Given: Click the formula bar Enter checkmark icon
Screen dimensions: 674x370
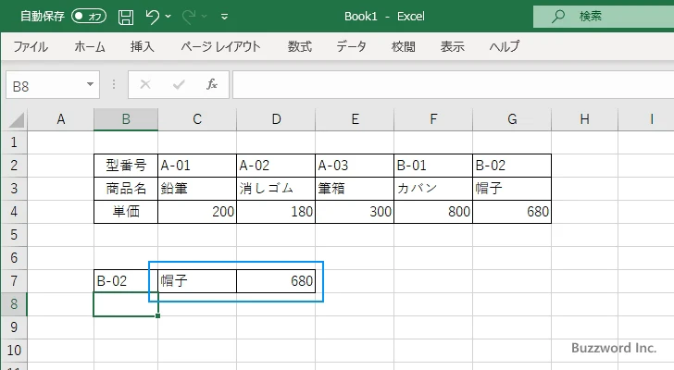Looking at the screenshot, I should (x=178, y=84).
